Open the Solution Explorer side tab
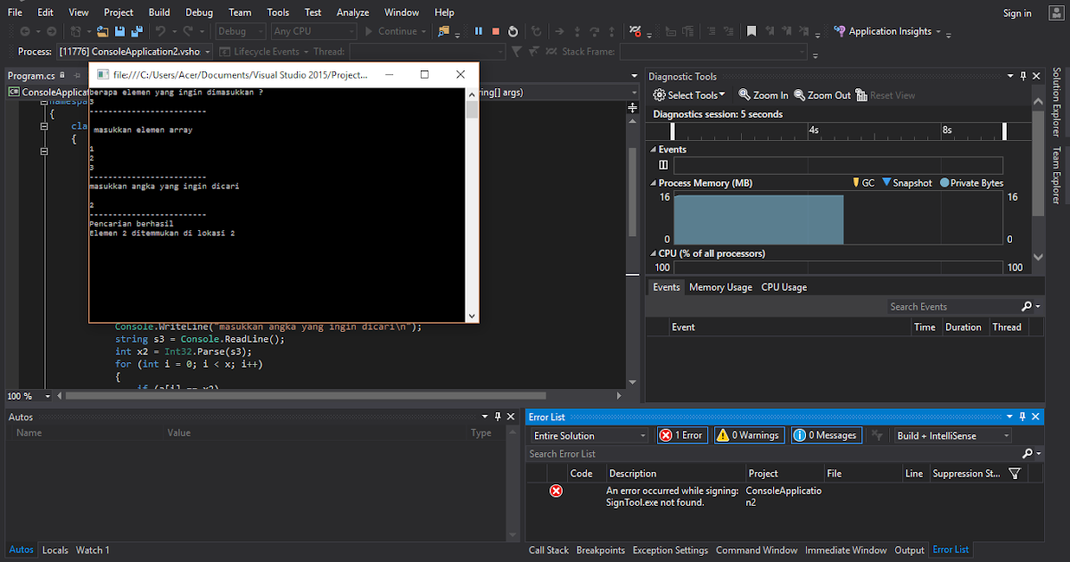 click(1057, 103)
